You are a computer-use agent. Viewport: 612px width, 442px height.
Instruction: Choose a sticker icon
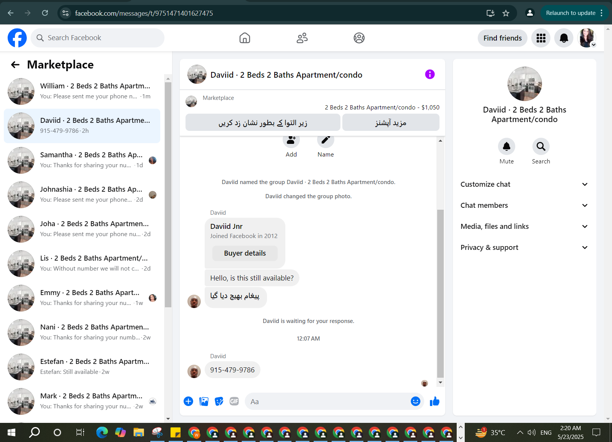click(x=219, y=401)
